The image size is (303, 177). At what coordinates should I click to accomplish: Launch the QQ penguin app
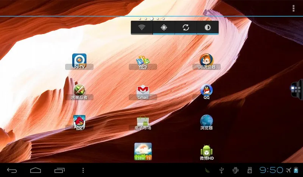pyautogui.click(x=206, y=92)
